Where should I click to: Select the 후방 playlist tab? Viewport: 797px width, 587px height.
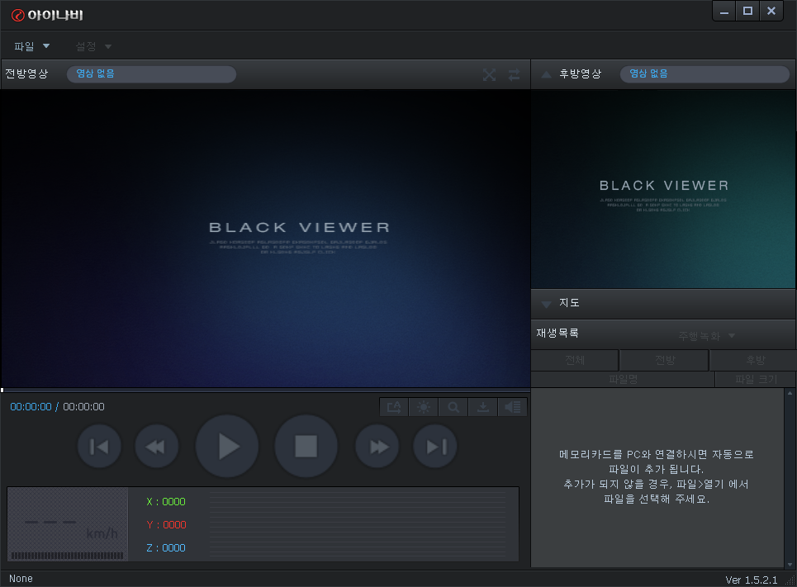click(754, 361)
